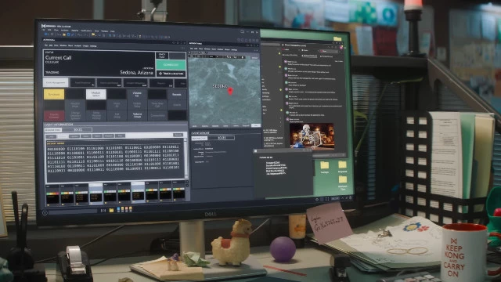
Task: Open File Explorer folder icon in the taskbar
Action: click(x=111, y=211)
